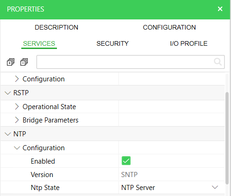231x196 pixels.
Task: Click the search magnifier icon
Action: tap(218, 62)
